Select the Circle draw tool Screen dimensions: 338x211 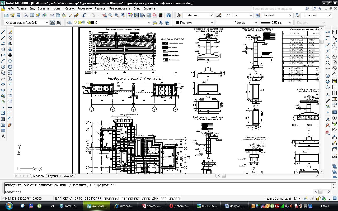(x=3, y=67)
